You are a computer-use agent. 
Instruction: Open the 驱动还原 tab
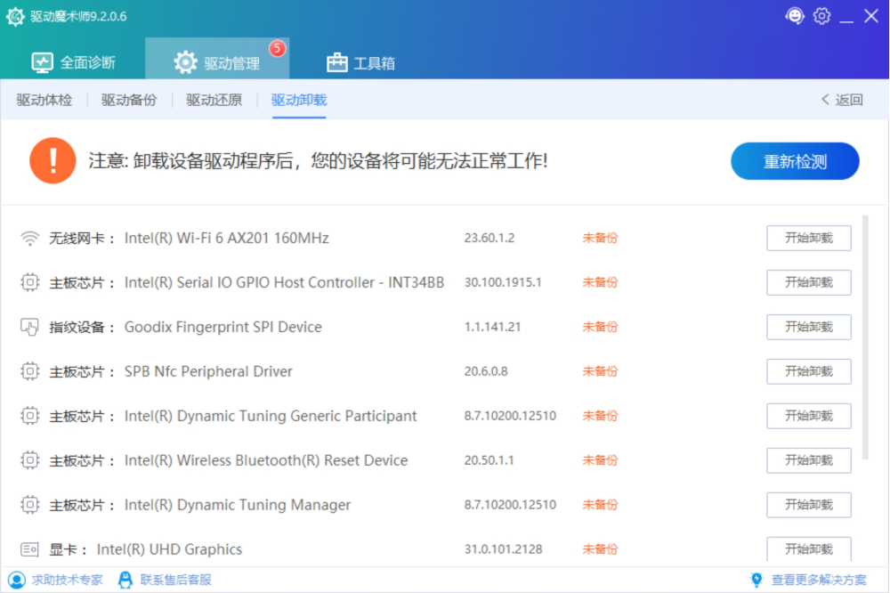pyautogui.click(x=212, y=100)
